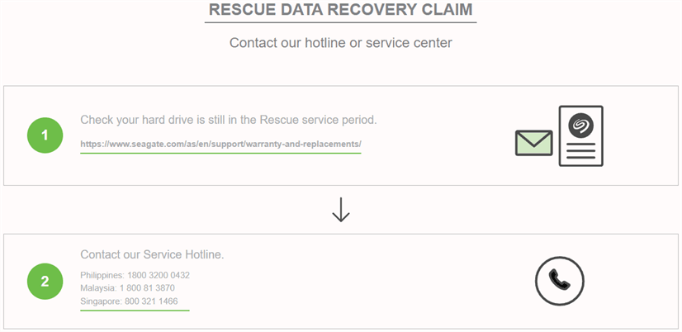Select the green step 1 circle

pos(45,135)
